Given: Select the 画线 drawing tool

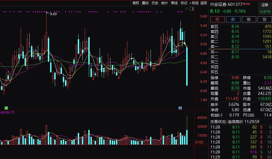Looking at the screenshot, I should tap(174, 3).
